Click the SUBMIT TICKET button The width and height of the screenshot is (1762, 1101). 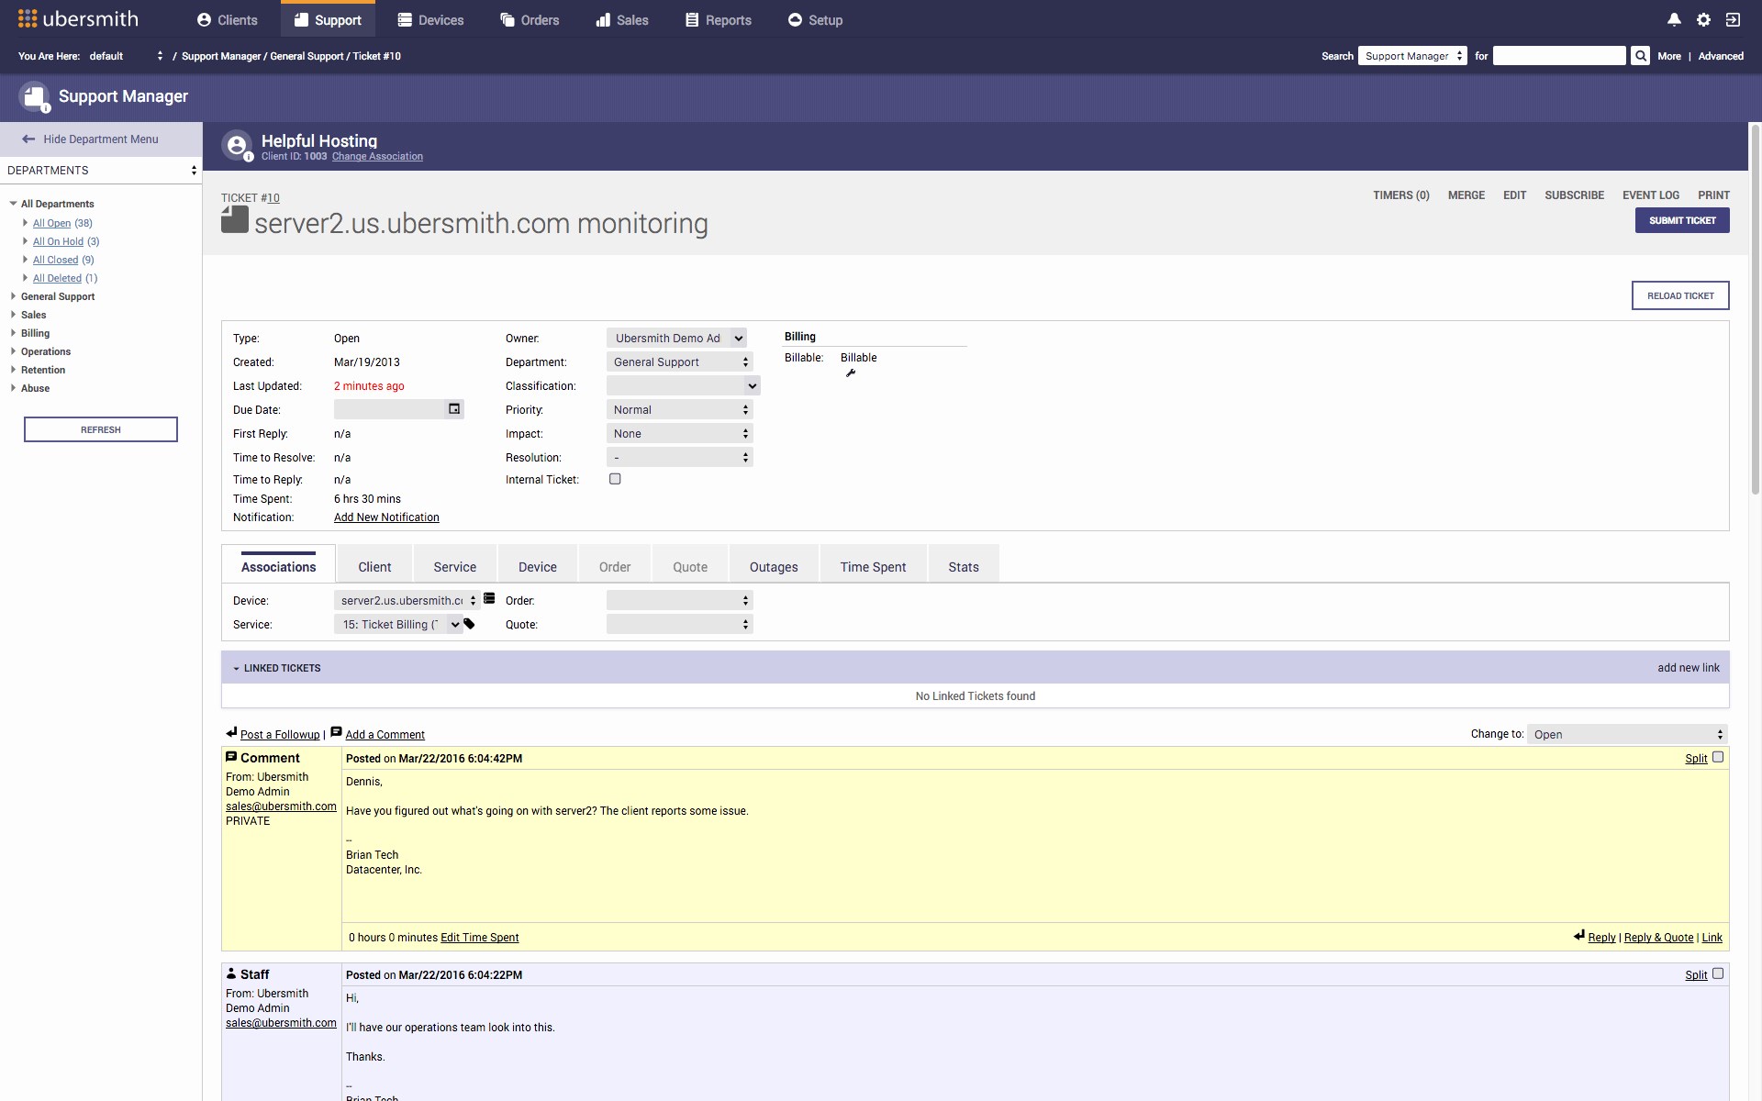tap(1682, 220)
